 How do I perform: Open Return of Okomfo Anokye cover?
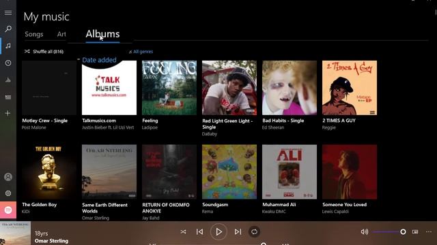(169, 171)
